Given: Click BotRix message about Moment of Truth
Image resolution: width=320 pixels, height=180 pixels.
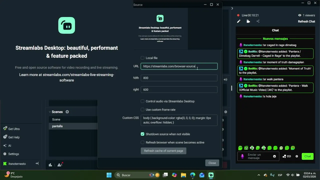Looking at the screenshot, I should click(x=275, y=71).
